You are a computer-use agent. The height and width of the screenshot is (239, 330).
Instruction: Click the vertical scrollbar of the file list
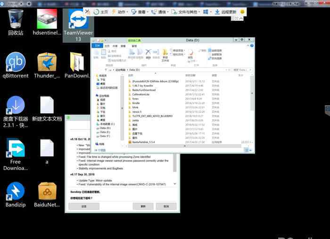252,93
